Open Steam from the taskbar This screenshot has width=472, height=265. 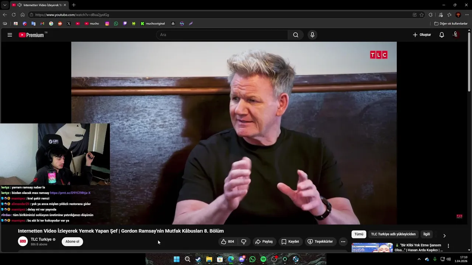click(198, 259)
